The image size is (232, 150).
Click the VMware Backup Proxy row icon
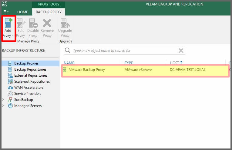point(65,70)
